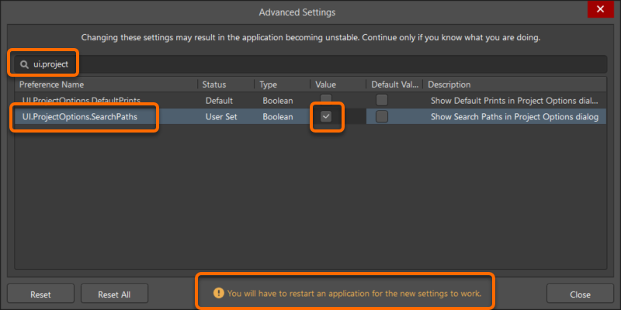
Task: Click Default Value checkbox for DefaultPrints row
Action: coord(382,100)
